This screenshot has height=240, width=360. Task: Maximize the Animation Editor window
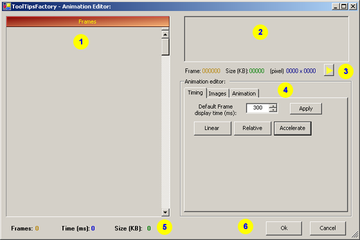[344, 6]
